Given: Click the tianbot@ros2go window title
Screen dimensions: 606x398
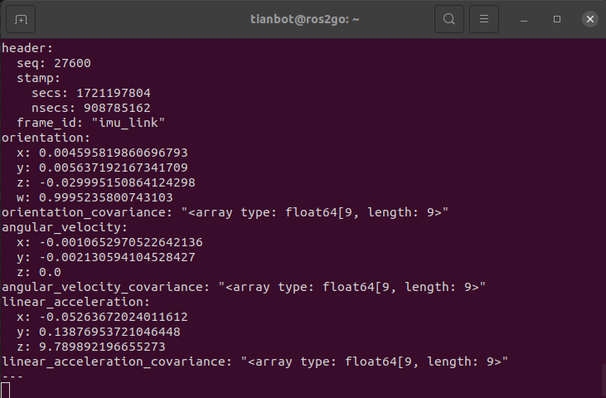Looking at the screenshot, I should [x=303, y=18].
